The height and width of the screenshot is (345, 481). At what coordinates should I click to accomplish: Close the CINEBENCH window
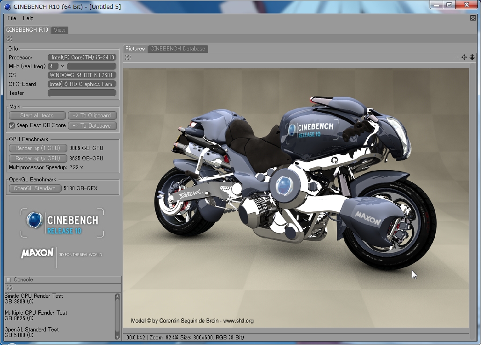click(467, 5)
